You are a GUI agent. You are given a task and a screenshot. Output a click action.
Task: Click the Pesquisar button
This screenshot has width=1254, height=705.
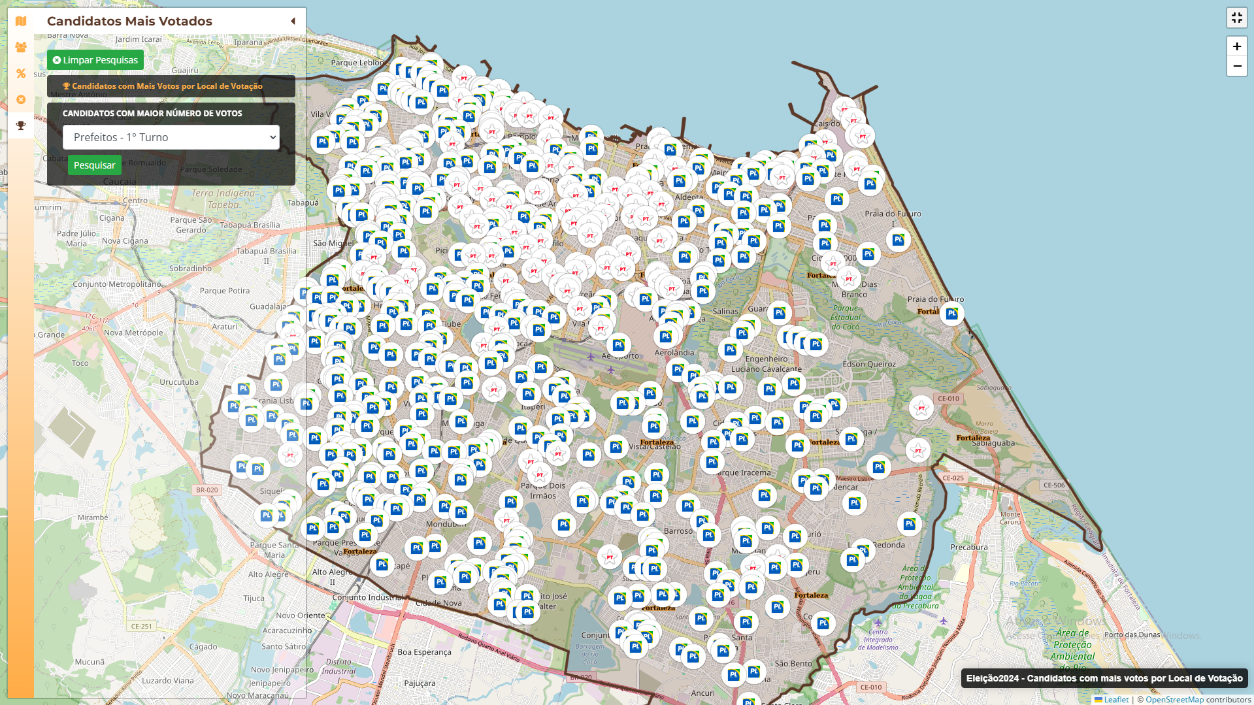tap(94, 165)
